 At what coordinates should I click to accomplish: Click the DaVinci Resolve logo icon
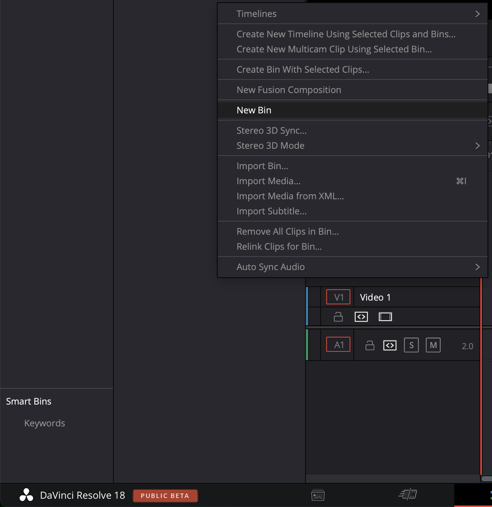tap(26, 495)
